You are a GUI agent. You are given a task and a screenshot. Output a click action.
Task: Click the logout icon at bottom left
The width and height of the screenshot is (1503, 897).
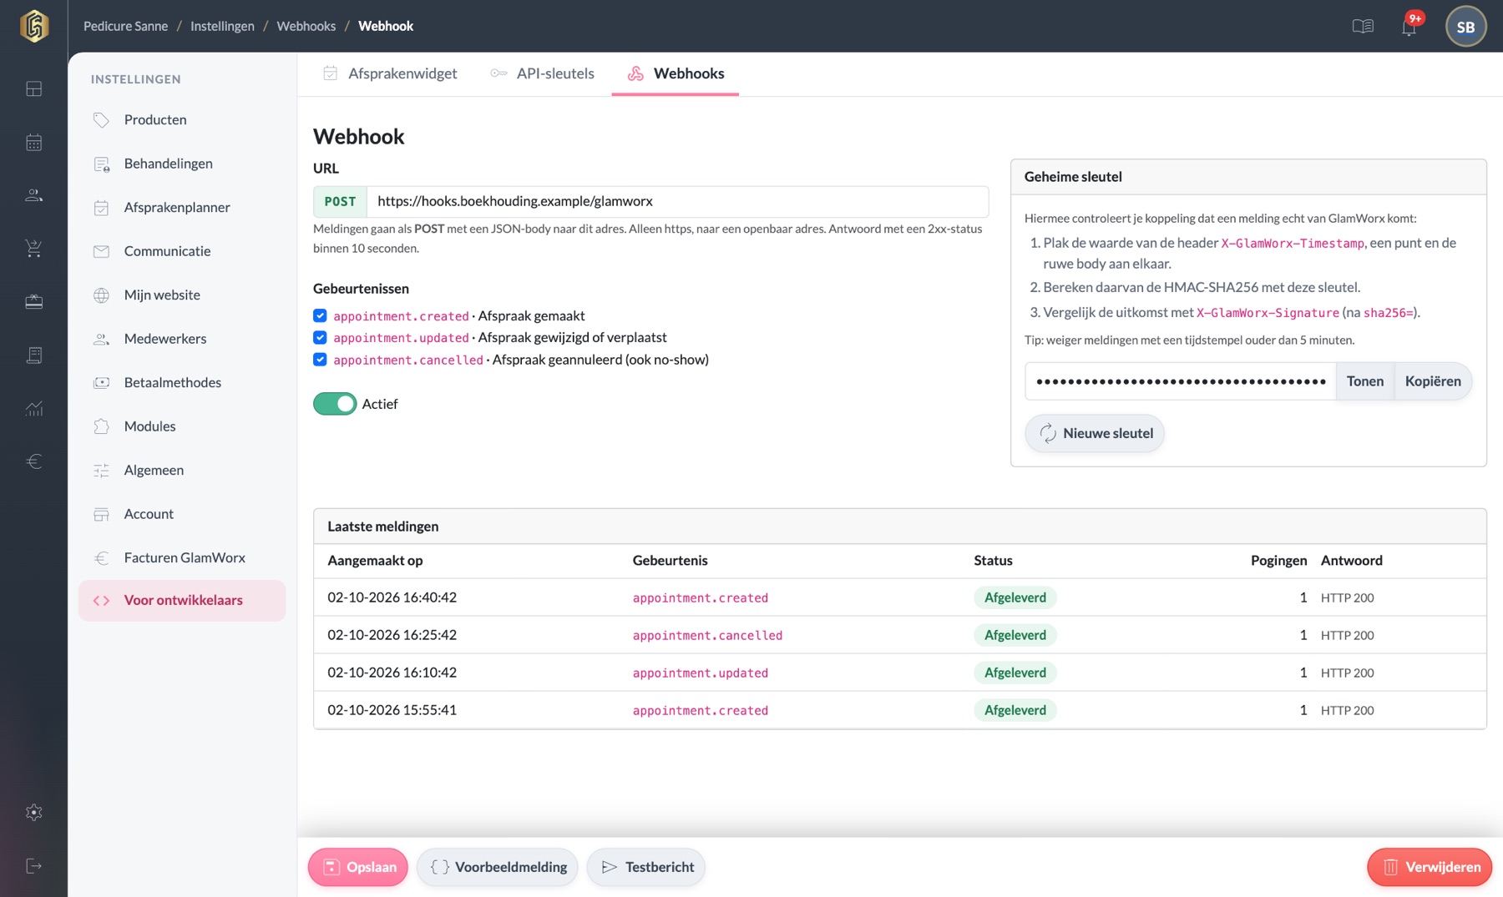pyautogui.click(x=34, y=866)
